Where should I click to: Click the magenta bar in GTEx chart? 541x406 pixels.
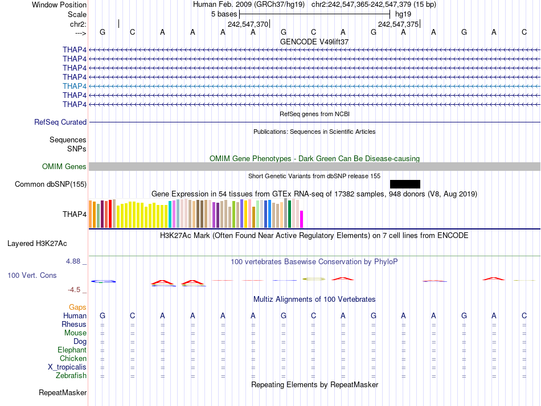click(x=302, y=219)
